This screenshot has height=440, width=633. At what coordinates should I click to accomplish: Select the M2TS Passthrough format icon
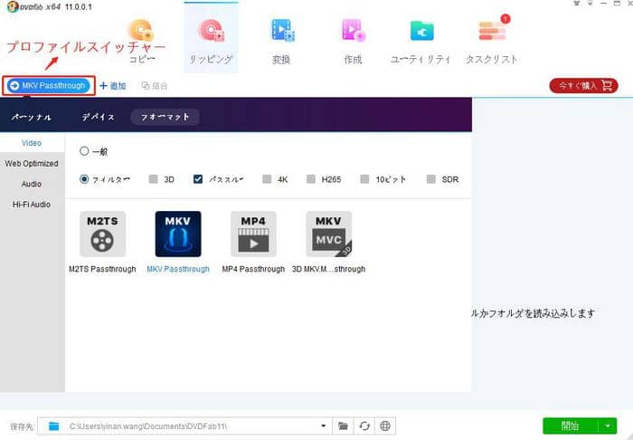[x=102, y=234]
